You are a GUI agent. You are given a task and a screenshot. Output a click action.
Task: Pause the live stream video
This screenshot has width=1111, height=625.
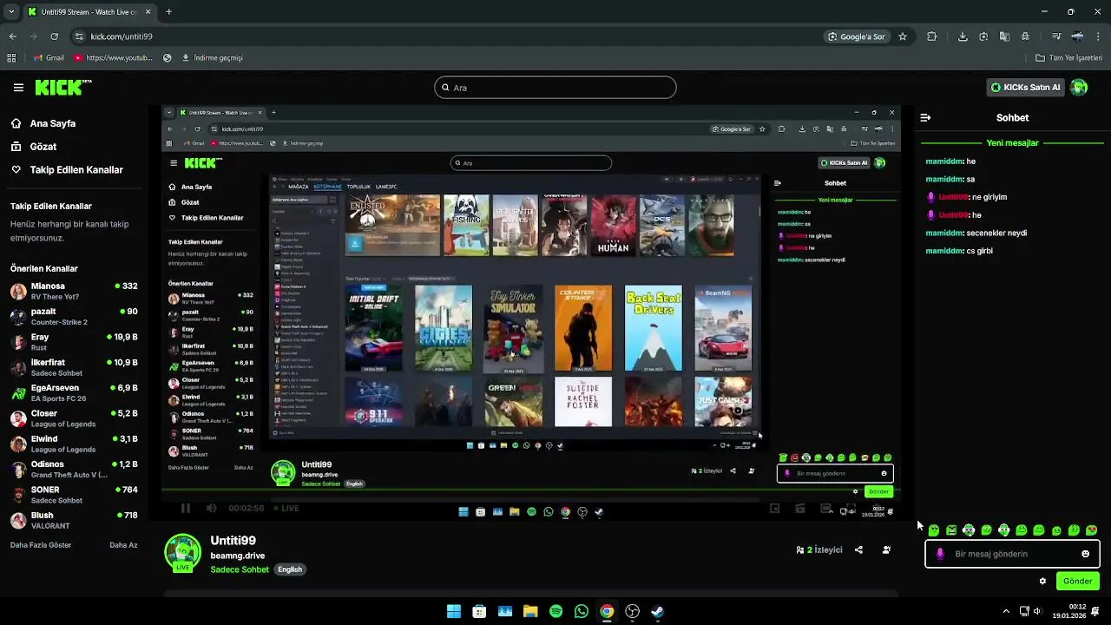pos(185,508)
